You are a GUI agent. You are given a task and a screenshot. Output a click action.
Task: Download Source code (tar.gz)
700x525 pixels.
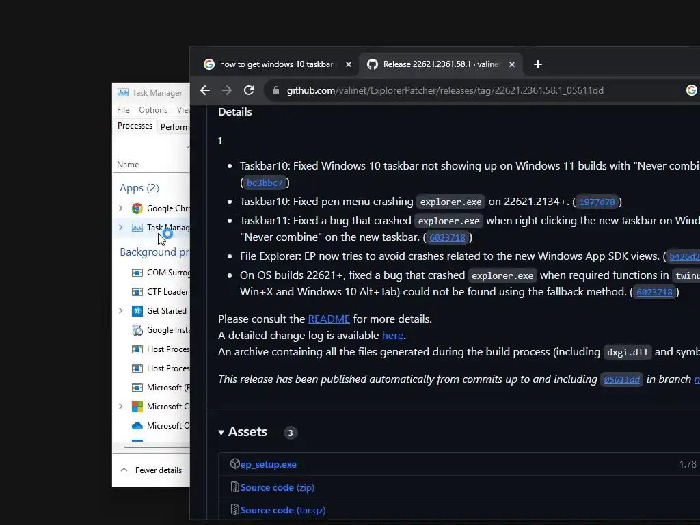(283, 510)
